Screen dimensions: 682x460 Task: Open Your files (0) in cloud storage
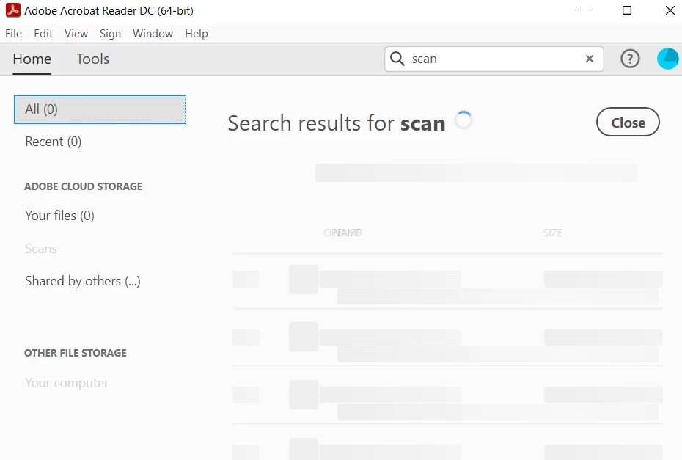click(59, 216)
